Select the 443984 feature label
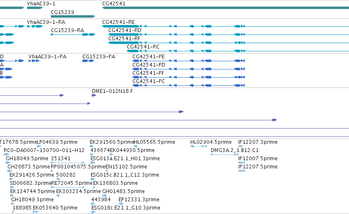 (x=101, y=200)
